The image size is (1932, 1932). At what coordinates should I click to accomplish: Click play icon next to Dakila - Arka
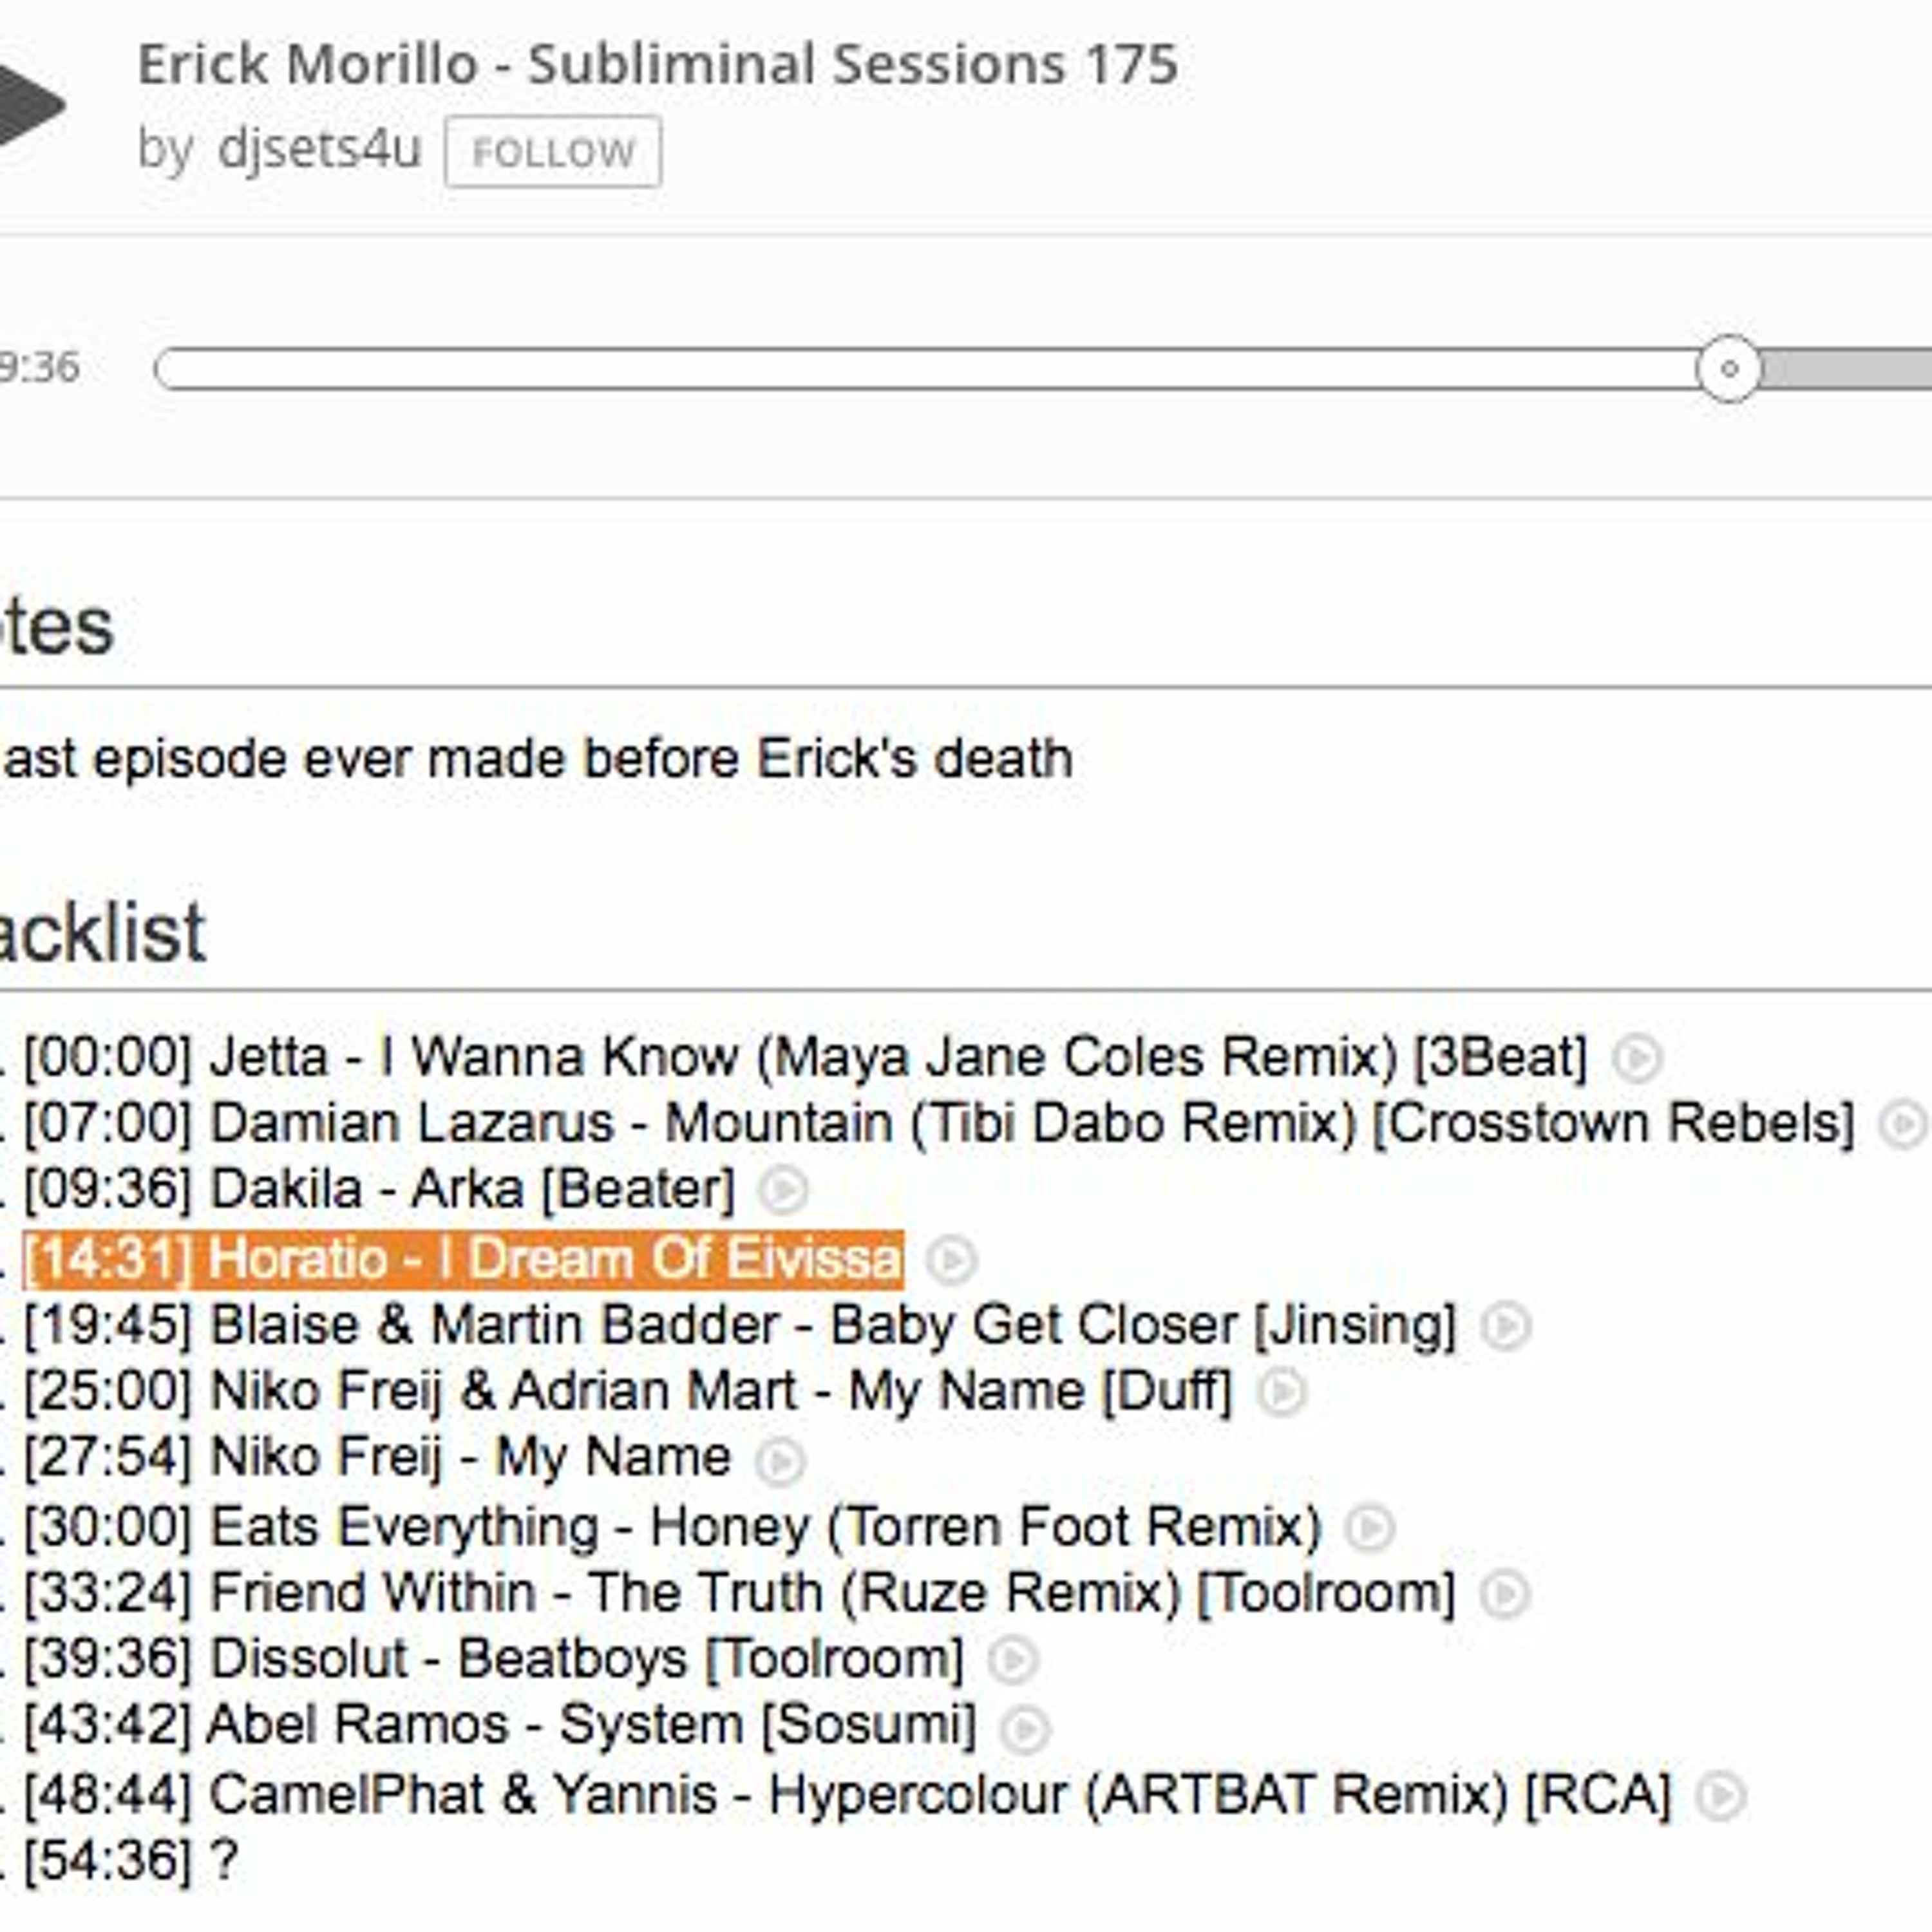click(x=783, y=1190)
